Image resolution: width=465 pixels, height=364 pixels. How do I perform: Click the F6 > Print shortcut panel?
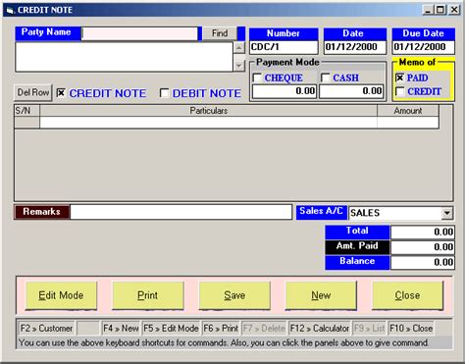coord(221,328)
